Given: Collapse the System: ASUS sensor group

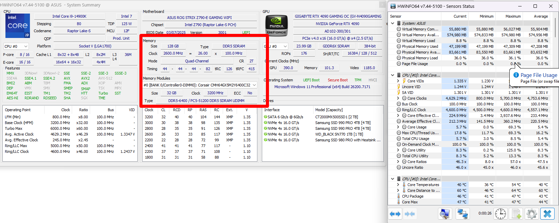Looking at the screenshot, I should [x=393, y=23].
